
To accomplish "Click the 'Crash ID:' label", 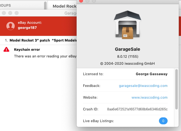I will click(91, 109).
